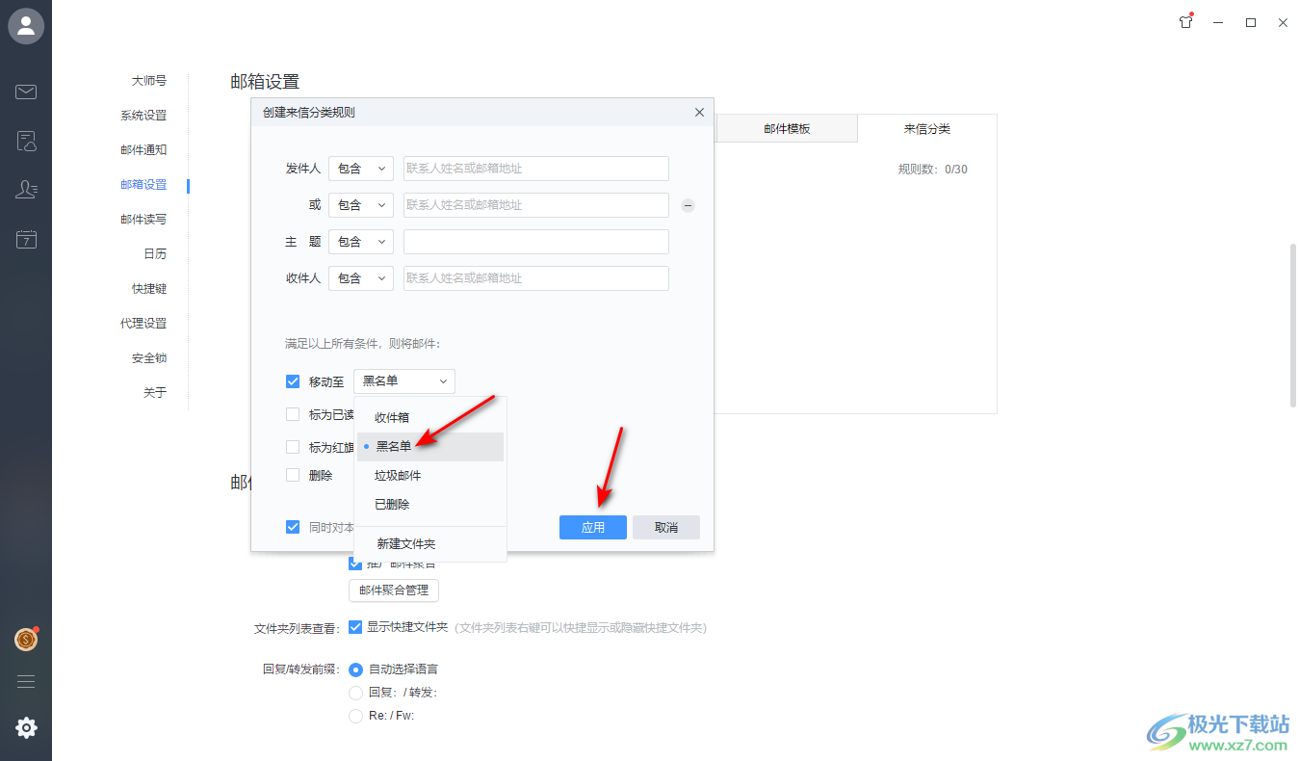
Task: Click the 或 row contact input field
Action: pyautogui.click(x=536, y=205)
